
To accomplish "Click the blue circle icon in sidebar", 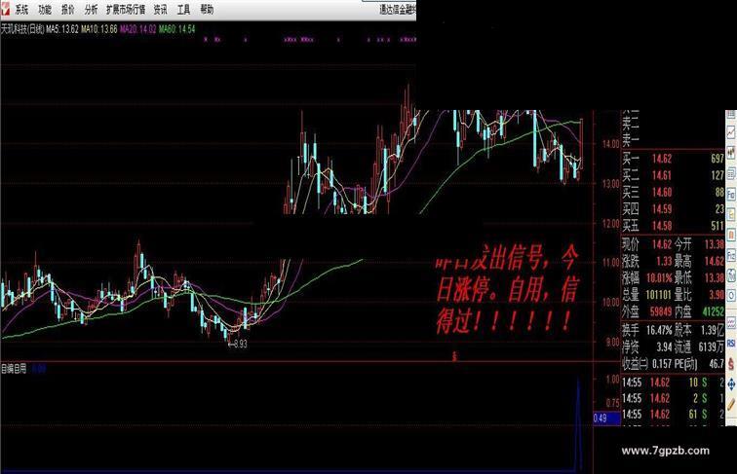I will coord(731,296).
